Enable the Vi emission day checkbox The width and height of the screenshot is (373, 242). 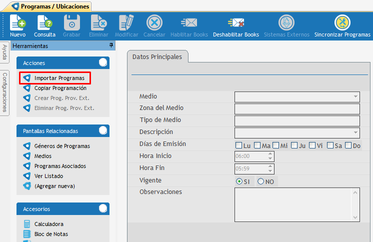(312, 146)
